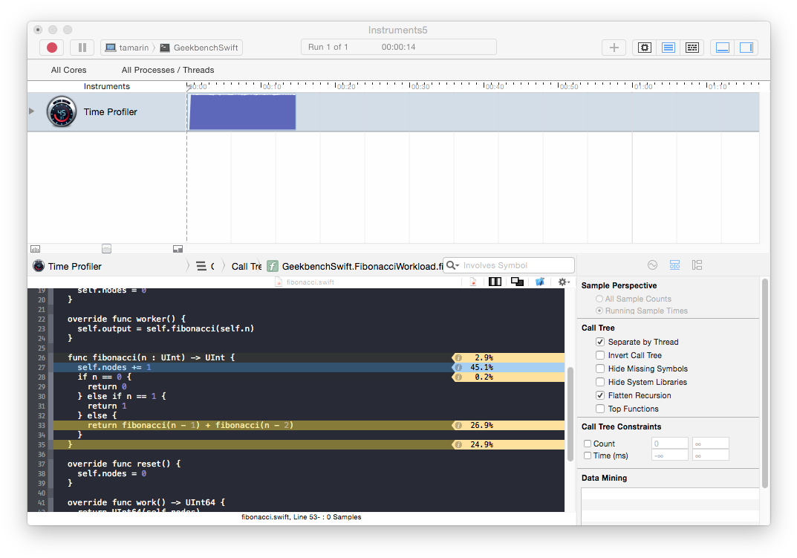Click the Count minimum value field
This screenshot has height=558, width=797.
669,444
